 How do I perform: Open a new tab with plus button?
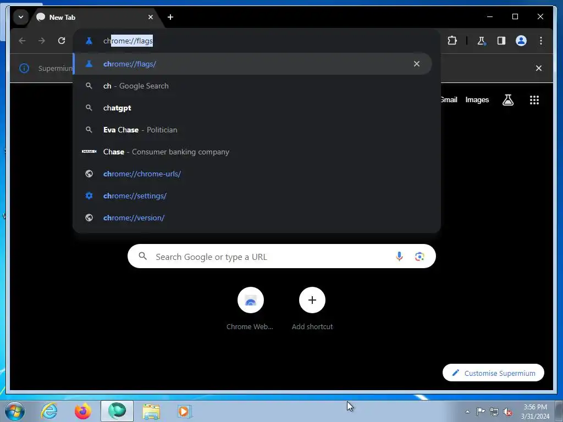(x=170, y=17)
